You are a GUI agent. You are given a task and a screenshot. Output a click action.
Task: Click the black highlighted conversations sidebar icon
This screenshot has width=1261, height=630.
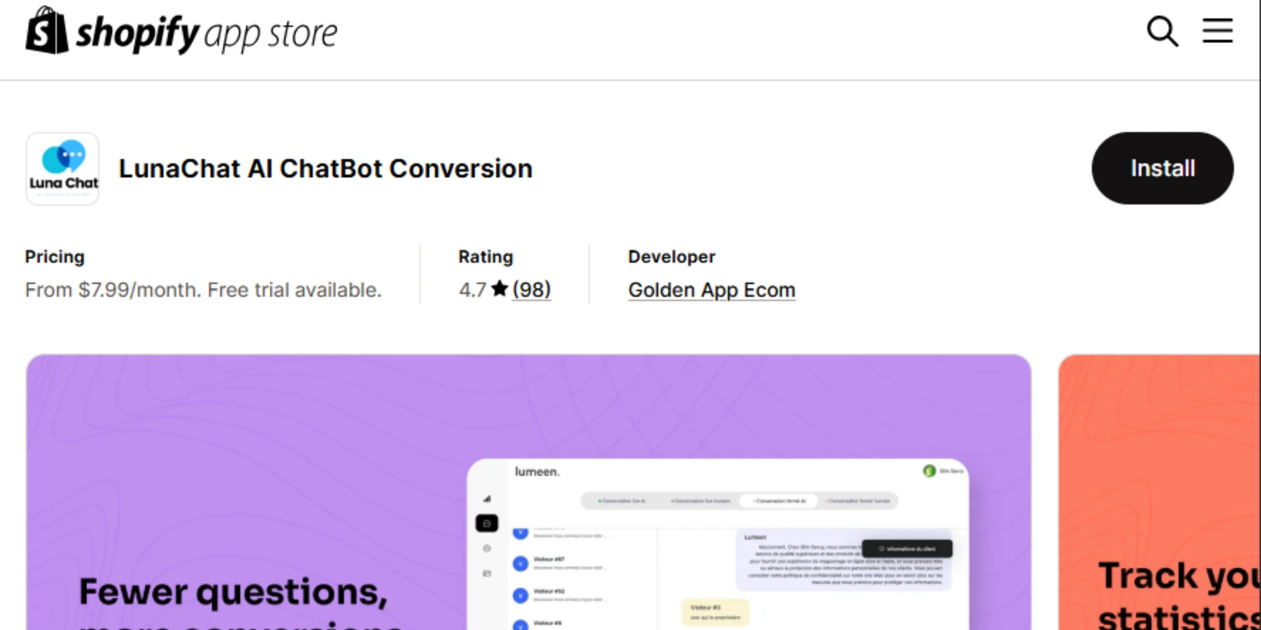(487, 523)
